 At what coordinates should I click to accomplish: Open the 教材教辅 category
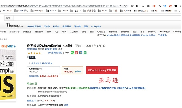click(x=125, y=31)
